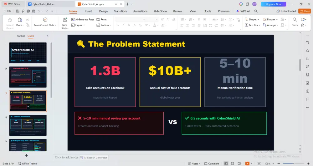Switch to Reading view in status bar

(239, 164)
